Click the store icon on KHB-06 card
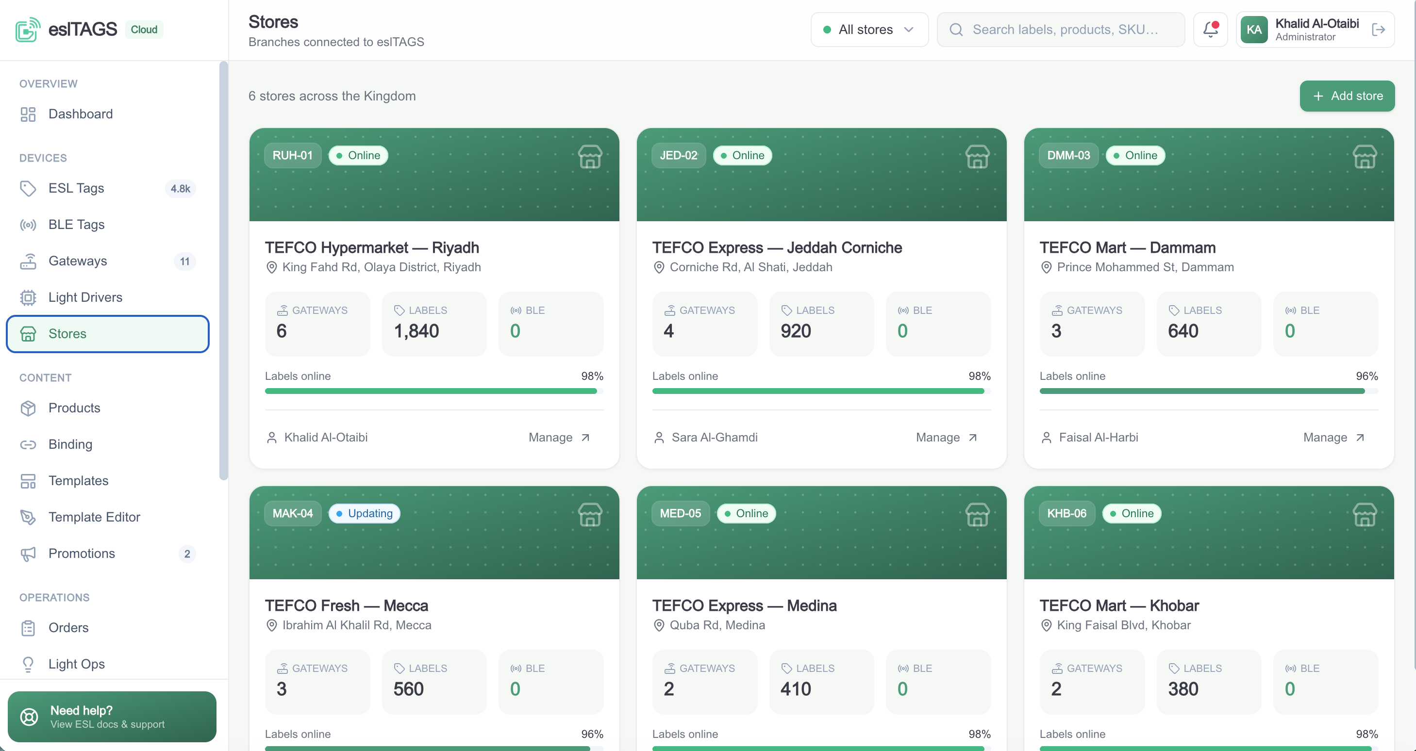Image resolution: width=1416 pixels, height=751 pixels. click(x=1365, y=515)
